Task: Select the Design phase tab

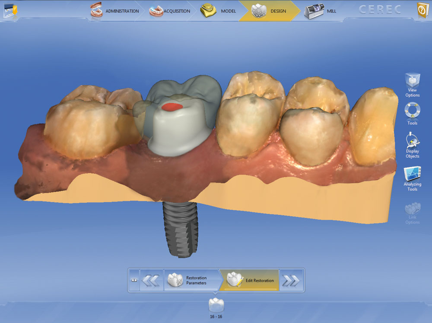Action: (270, 11)
